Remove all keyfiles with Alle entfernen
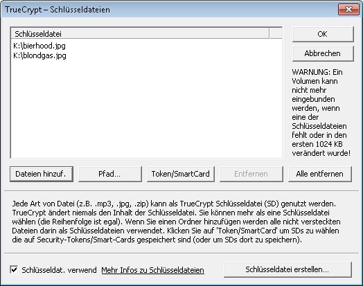The image size is (363, 286). coord(320,174)
